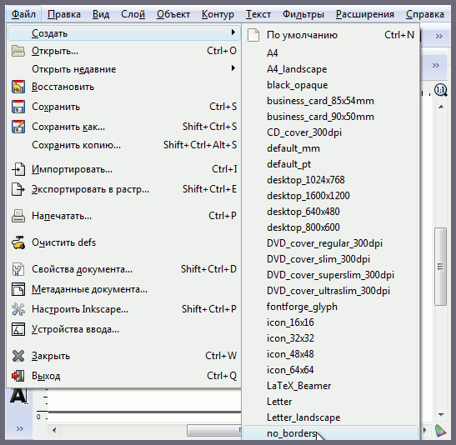This screenshot has width=456, height=445.
Task: Click the Сохранить floppy disk icon
Action: [x=18, y=107]
